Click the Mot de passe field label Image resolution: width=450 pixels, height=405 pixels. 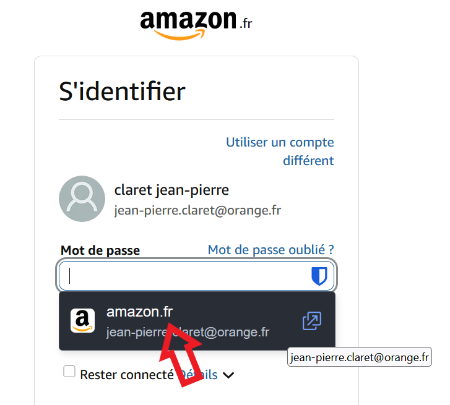click(100, 250)
